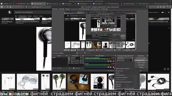Move the scene up in the Scenes panel

pos(58,68)
